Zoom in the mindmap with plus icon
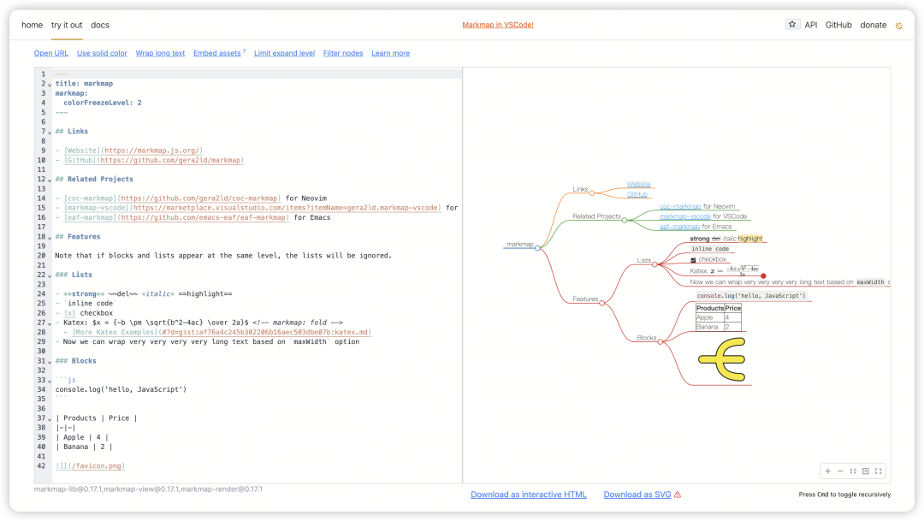The height and width of the screenshot is (521, 924). click(828, 471)
